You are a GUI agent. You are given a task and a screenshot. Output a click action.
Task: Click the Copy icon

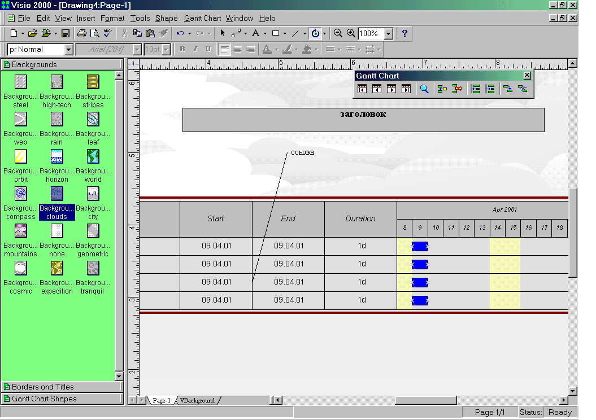[137, 33]
